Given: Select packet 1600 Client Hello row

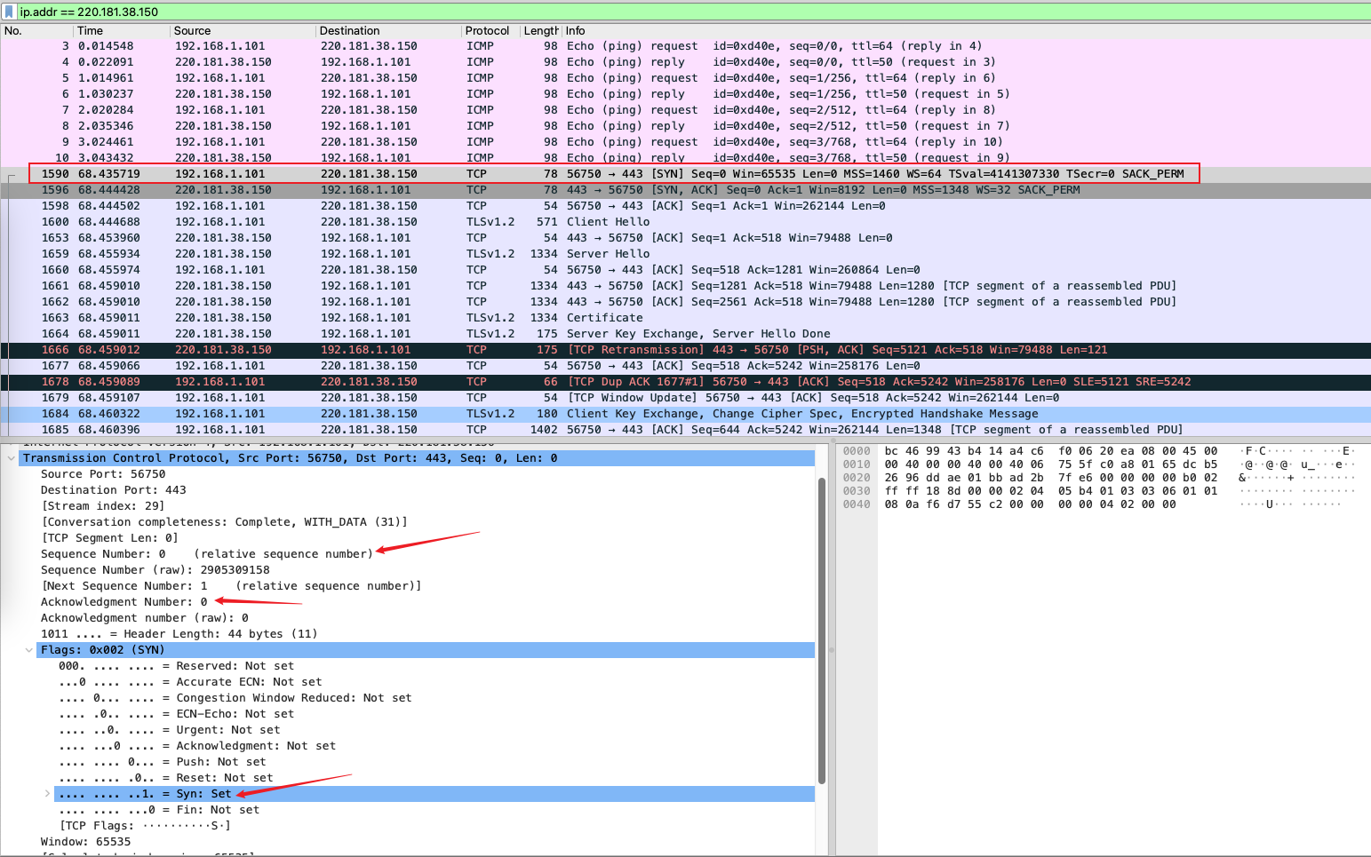Looking at the screenshot, I should coord(685,222).
